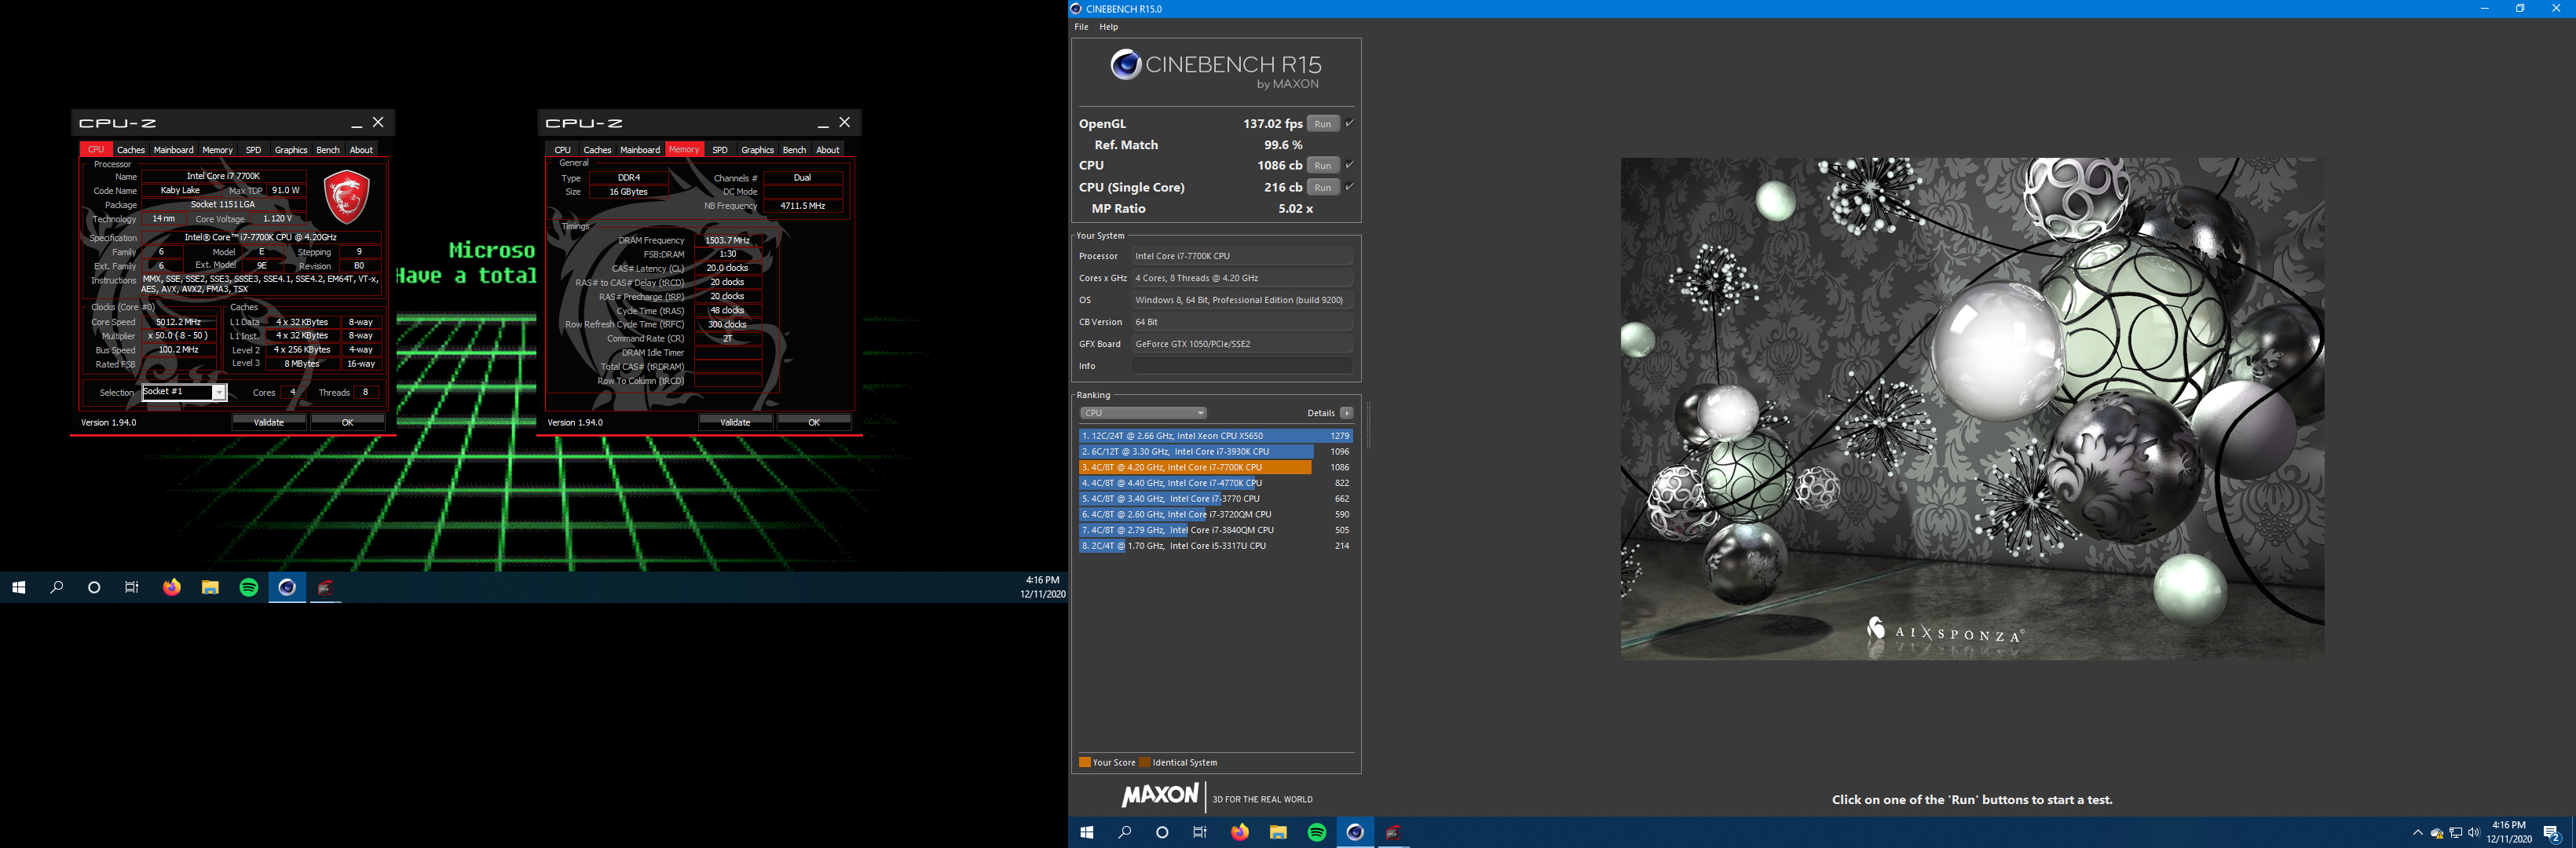Image resolution: width=2576 pixels, height=848 pixels.
Task: Switch to CPU tab in right CPU-Z window
Action: tap(563, 150)
